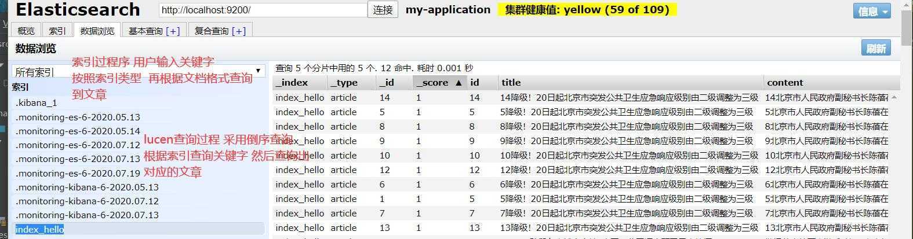Open the 基本查询 tab

(154, 31)
